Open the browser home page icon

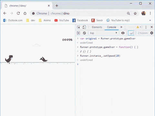click(25, 13)
